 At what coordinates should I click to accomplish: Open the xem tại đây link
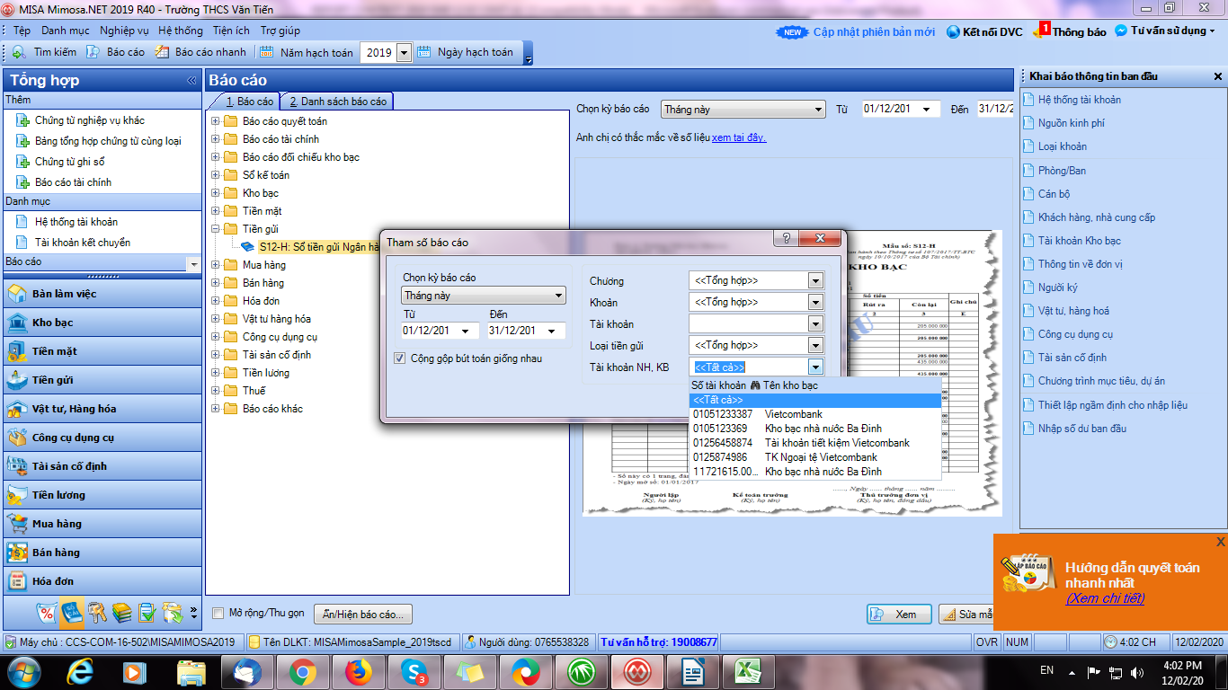click(739, 137)
